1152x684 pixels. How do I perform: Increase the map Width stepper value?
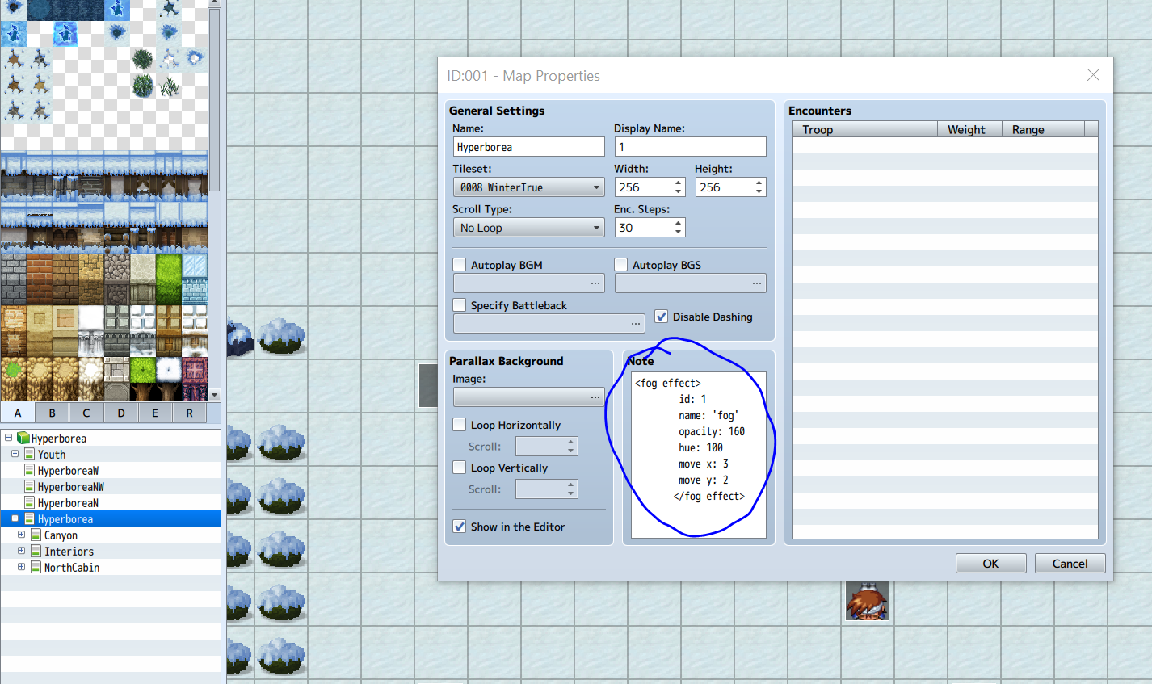(679, 183)
